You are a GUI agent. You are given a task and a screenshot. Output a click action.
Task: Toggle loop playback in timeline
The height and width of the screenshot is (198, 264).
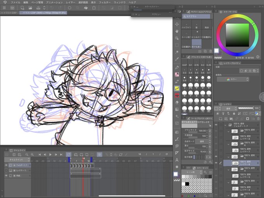[x=68, y=155]
